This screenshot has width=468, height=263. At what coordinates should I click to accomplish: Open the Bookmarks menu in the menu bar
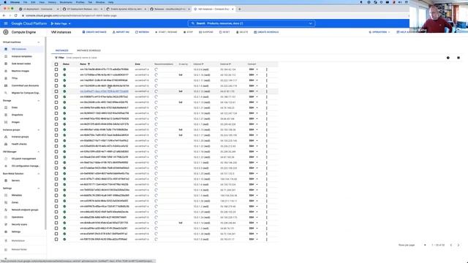(x=66, y=2)
